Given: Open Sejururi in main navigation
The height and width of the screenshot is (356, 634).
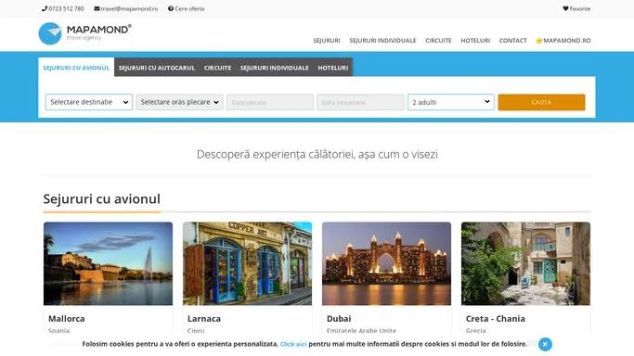Looking at the screenshot, I should (327, 41).
